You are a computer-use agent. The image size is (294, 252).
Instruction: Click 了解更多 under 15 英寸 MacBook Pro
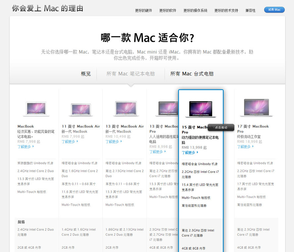click(190, 153)
